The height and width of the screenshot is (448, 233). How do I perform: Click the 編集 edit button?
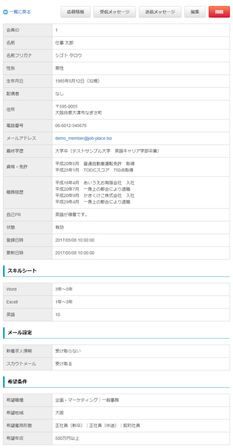pyautogui.click(x=195, y=12)
